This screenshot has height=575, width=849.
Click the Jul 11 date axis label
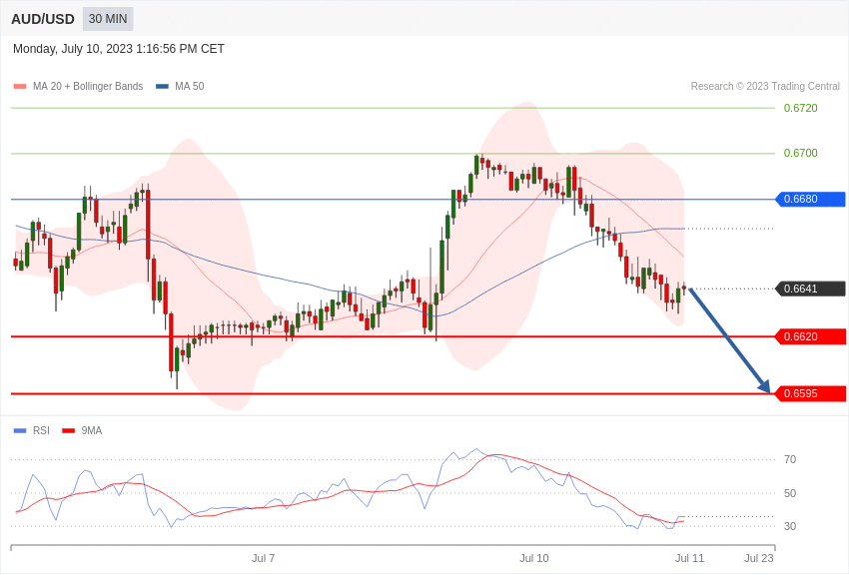pyautogui.click(x=689, y=558)
